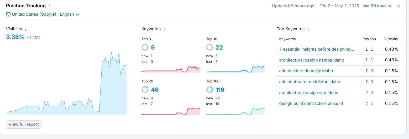Click the Top 3 donut chart icon
409x139 pixels.
(145, 47)
